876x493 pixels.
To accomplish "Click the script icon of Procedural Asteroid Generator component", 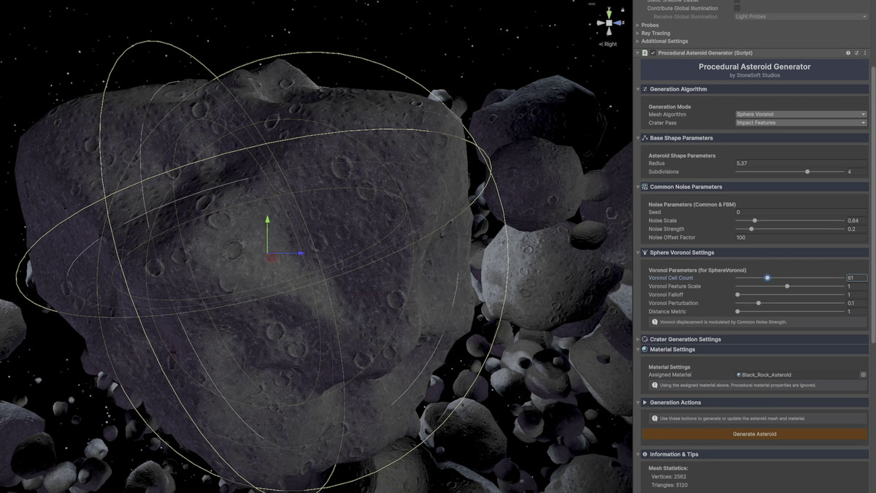I will click(x=645, y=53).
